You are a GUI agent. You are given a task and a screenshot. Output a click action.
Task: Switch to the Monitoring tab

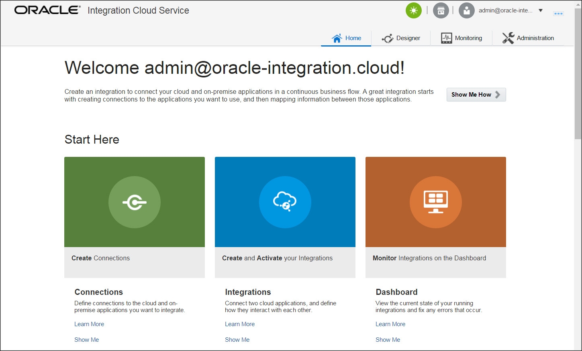[462, 38]
